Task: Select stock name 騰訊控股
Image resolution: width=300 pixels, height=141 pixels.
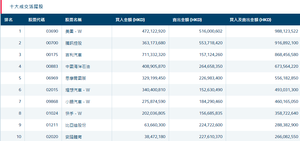Action: [74, 43]
